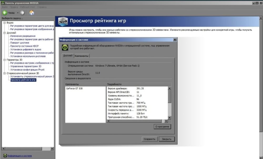Click the Интерфейс памяти row

coord(137,114)
